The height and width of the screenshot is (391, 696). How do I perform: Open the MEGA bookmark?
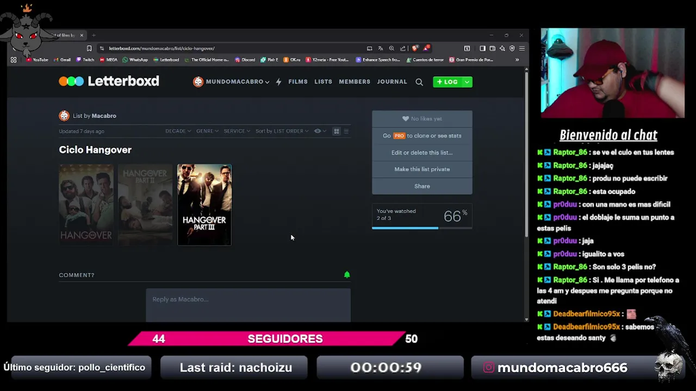coord(109,60)
